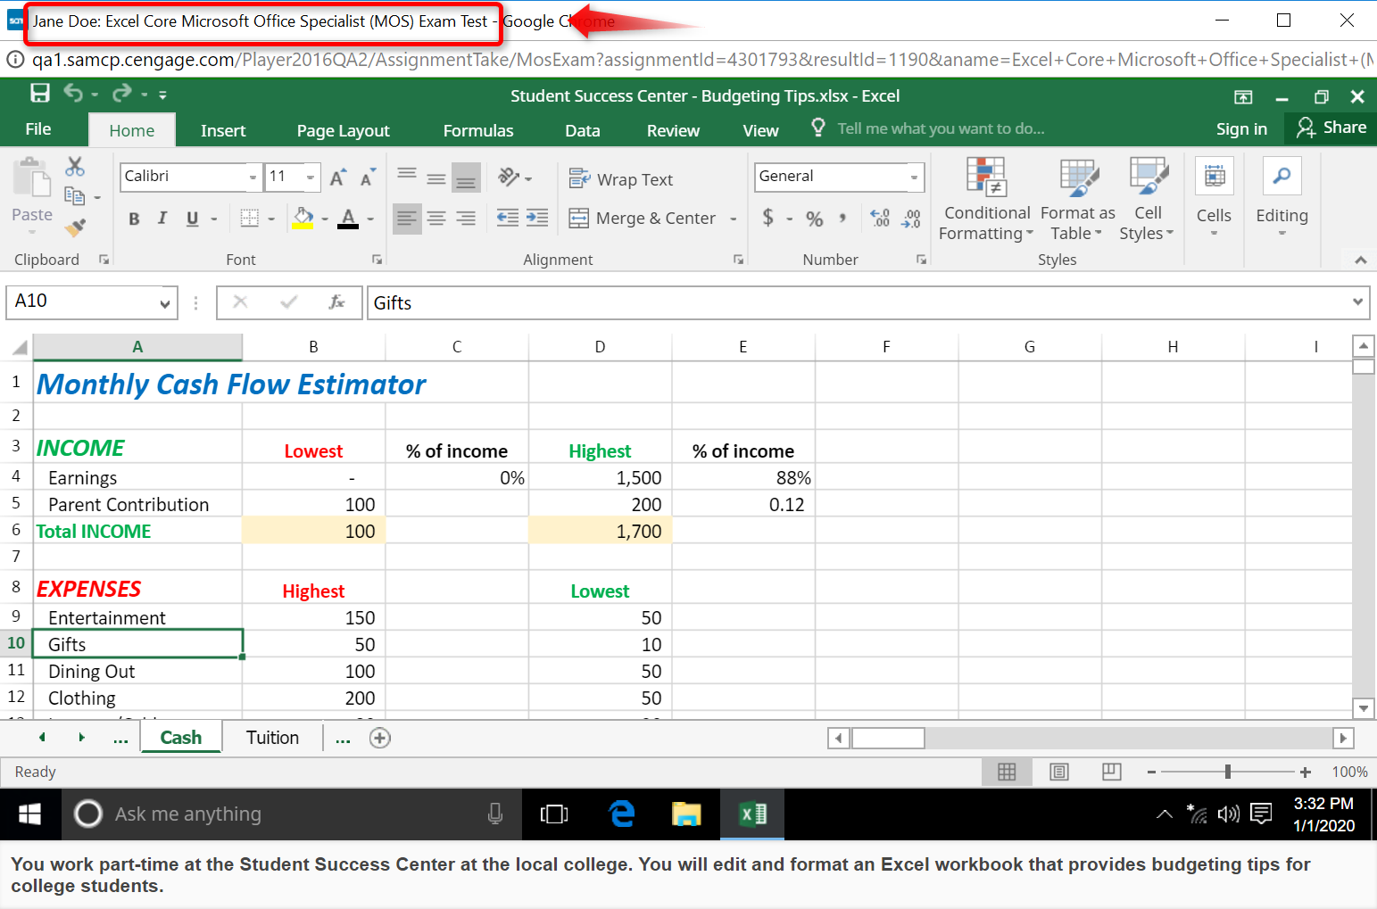The width and height of the screenshot is (1377, 909).
Task: Open Microsoft Edge from the taskbar
Action: [x=622, y=814]
